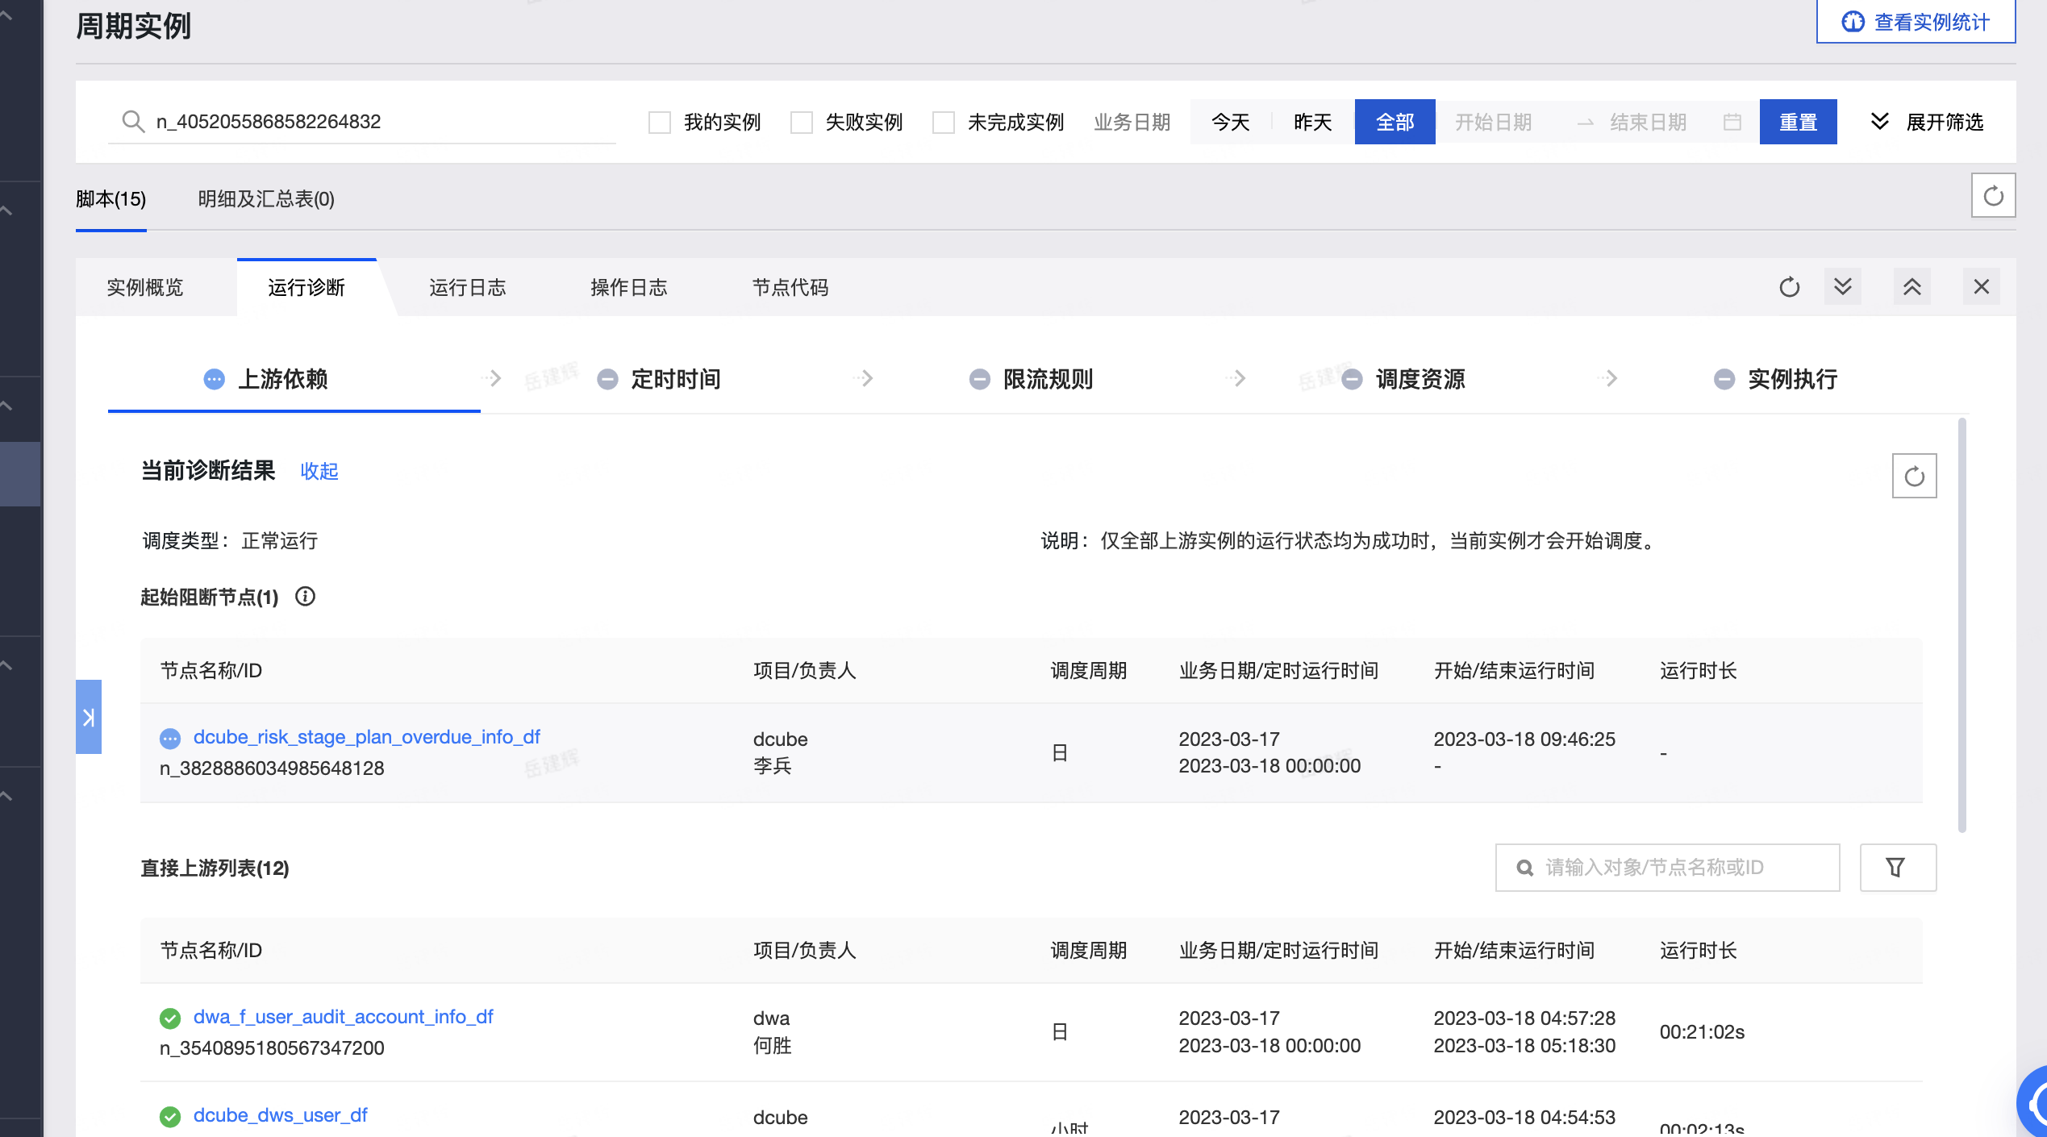Open dwa_f_user_audit_account_info_df node link

[x=344, y=1017]
